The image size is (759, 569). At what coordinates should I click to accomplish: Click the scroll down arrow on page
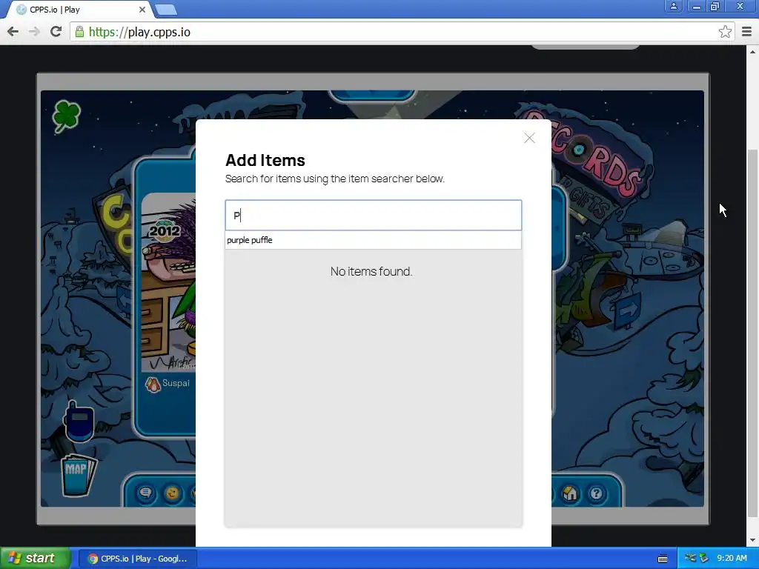click(752, 540)
